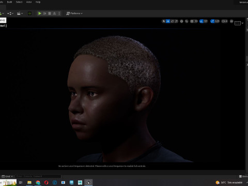Image resolution: width=248 pixels, height=186 pixels.
Task: Expand the arrow beside the layout grid
Action: (242, 23)
